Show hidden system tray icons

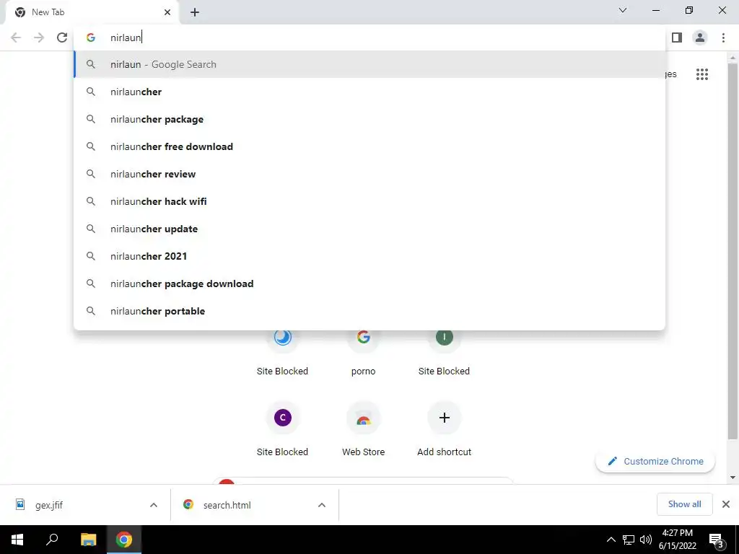click(611, 540)
